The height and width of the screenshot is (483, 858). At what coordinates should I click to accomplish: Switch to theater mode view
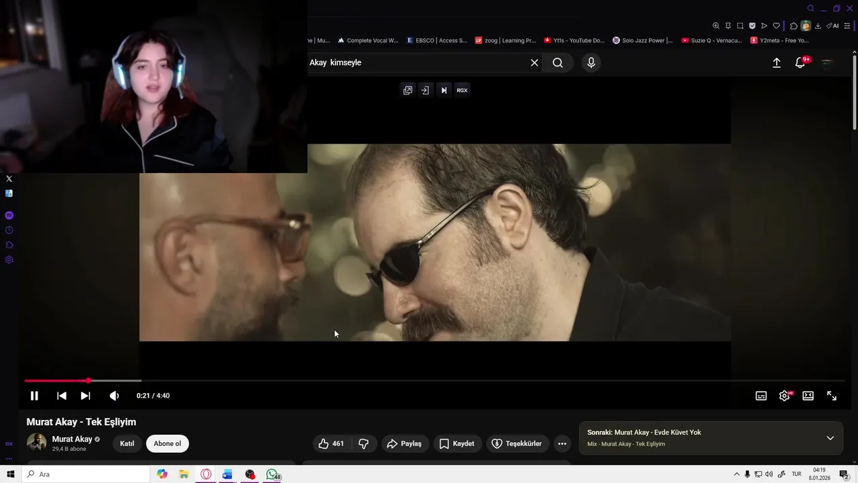pos(808,396)
